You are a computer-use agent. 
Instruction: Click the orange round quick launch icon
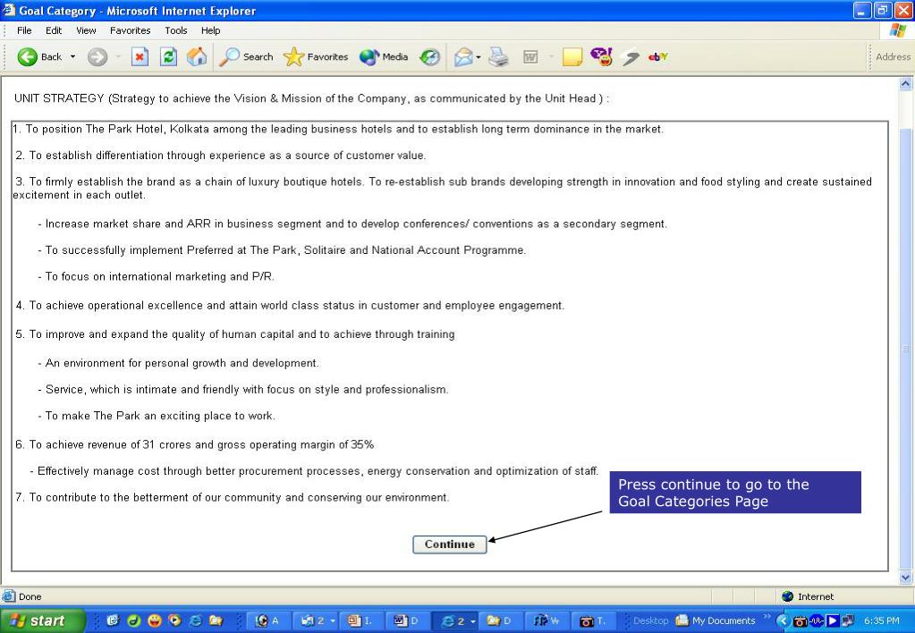174,620
